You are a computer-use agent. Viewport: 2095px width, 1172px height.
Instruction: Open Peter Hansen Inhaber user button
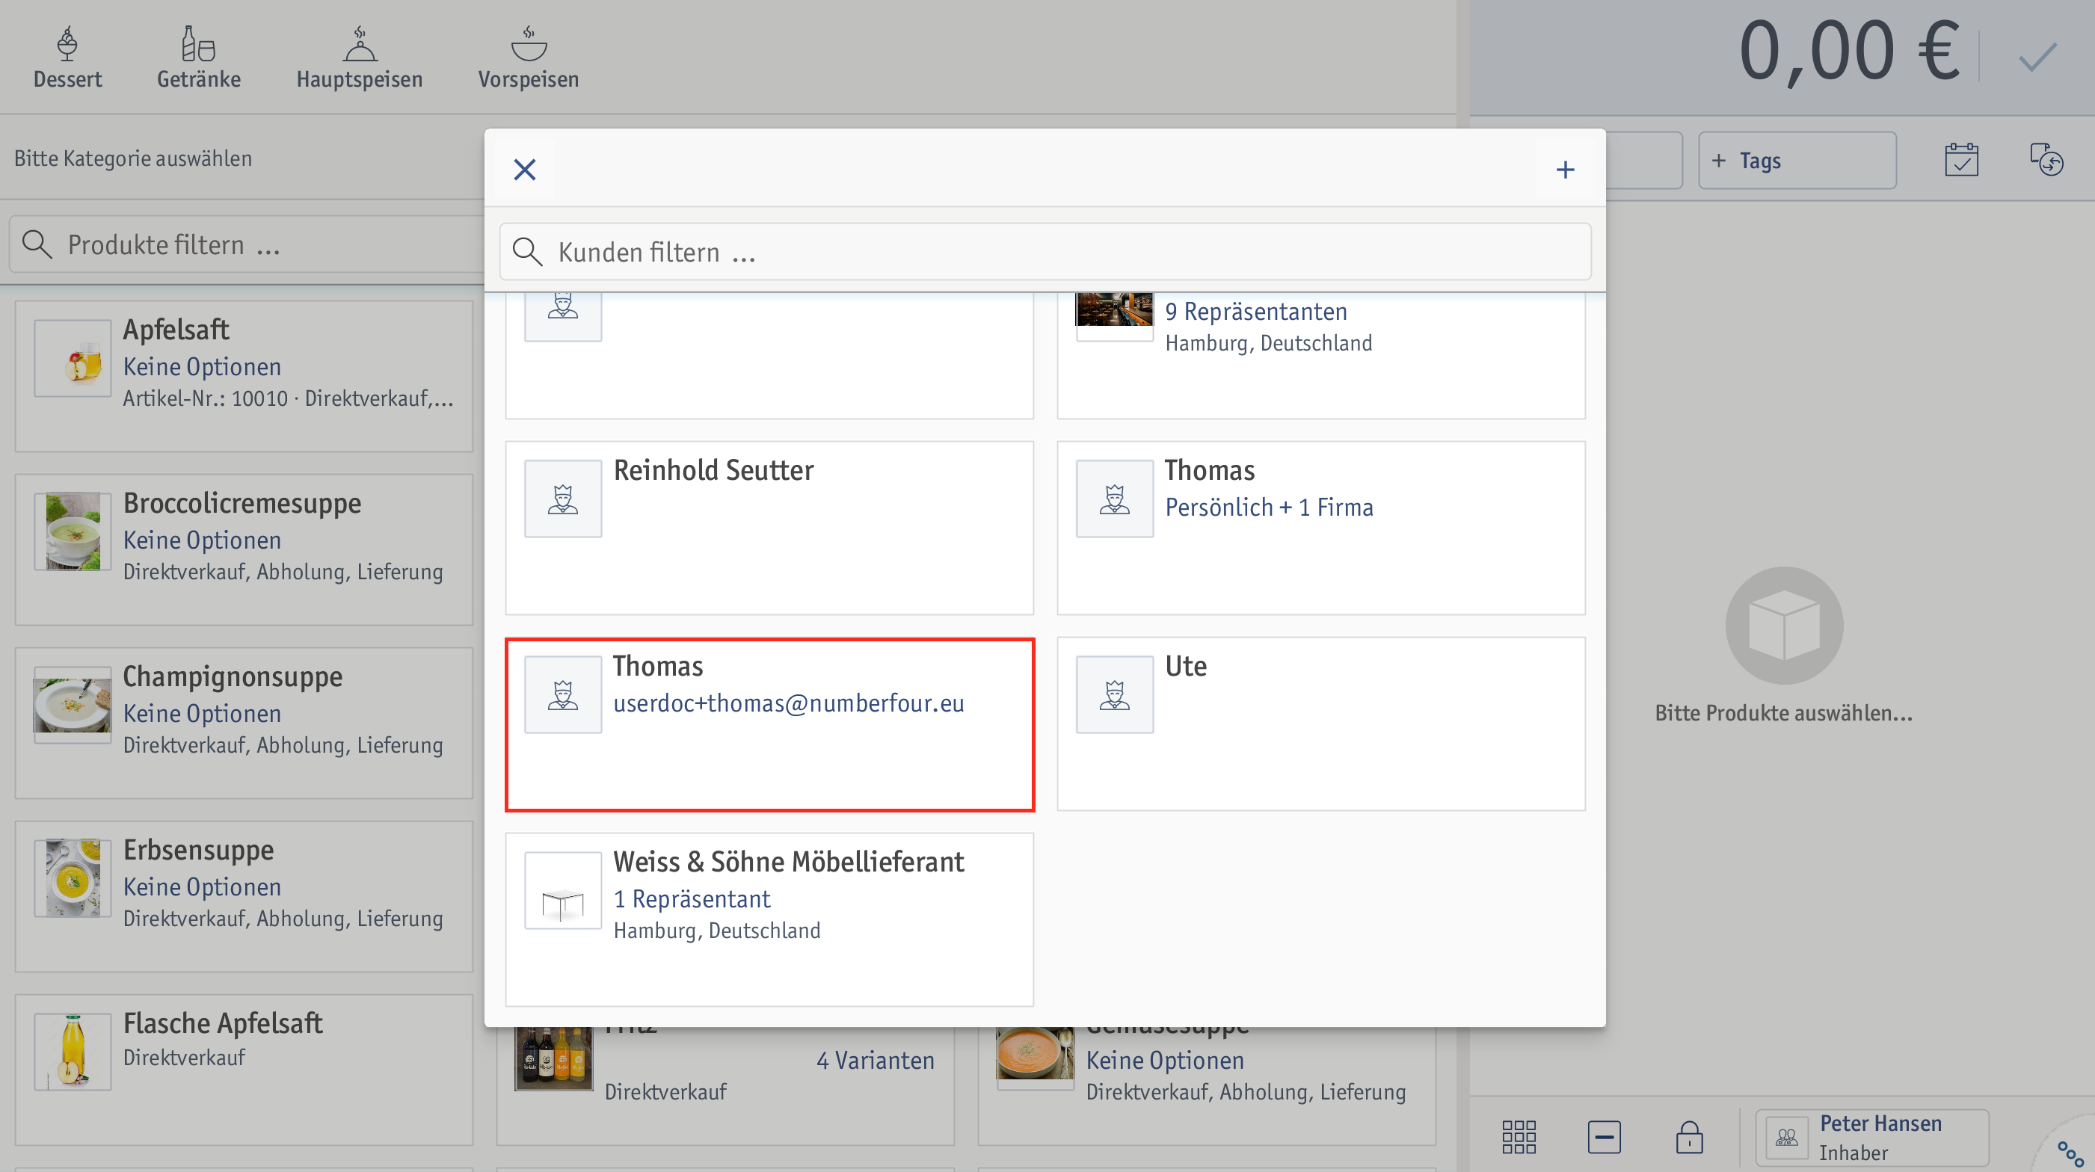(1872, 1137)
